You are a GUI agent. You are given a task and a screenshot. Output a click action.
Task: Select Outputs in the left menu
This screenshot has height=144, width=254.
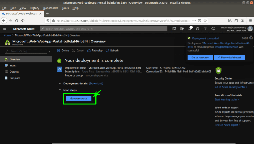(x=26, y=72)
